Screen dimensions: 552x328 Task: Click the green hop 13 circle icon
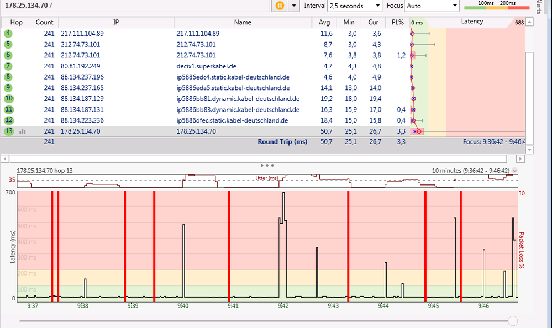[x=9, y=131]
